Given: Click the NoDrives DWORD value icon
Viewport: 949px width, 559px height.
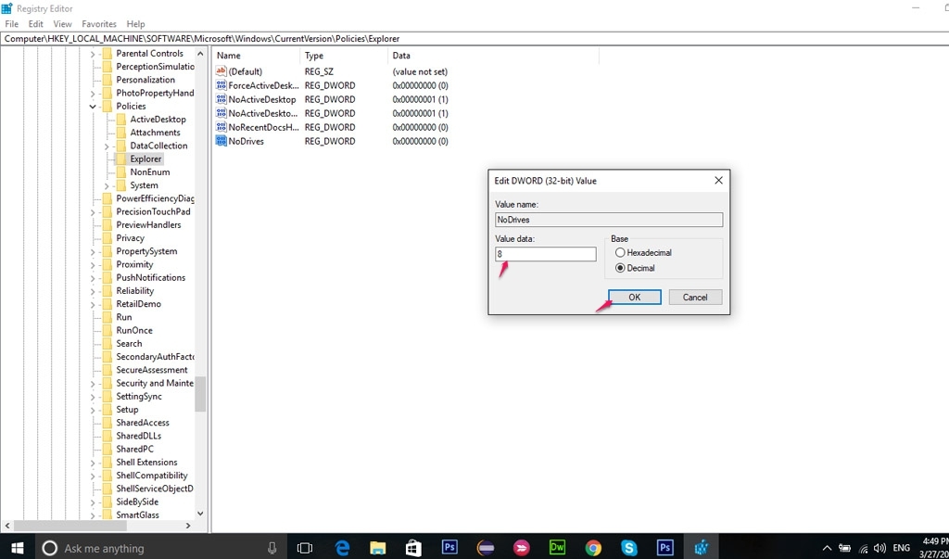Looking at the screenshot, I should [221, 141].
